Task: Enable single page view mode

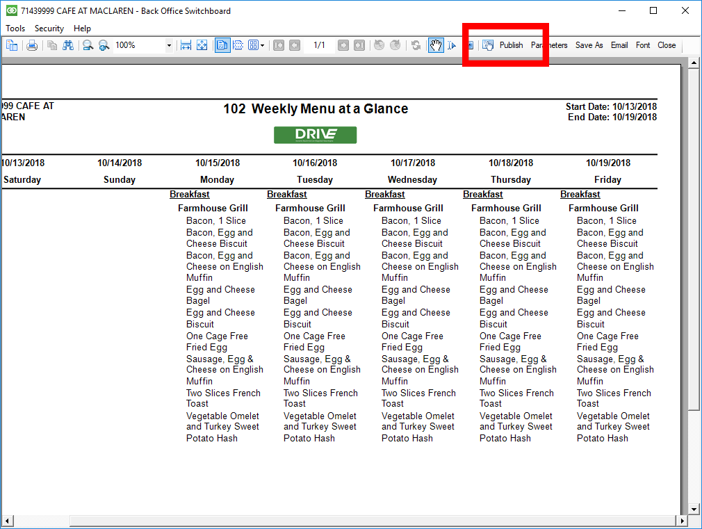Action: click(222, 45)
